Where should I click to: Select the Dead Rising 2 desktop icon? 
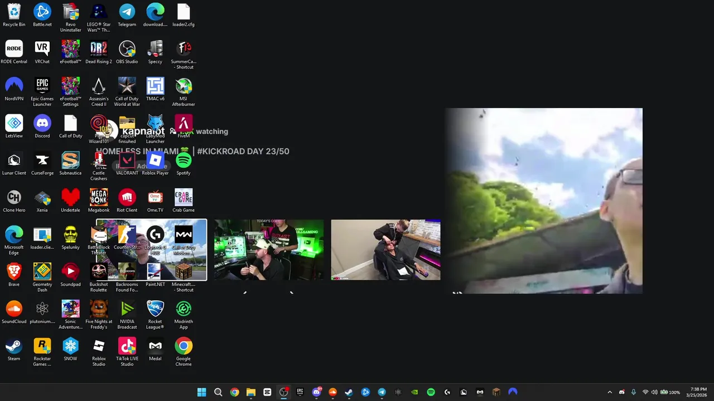[99, 52]
